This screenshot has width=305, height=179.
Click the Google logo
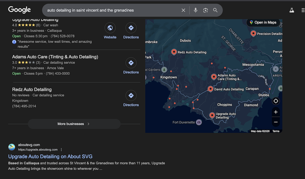[19, 10]
